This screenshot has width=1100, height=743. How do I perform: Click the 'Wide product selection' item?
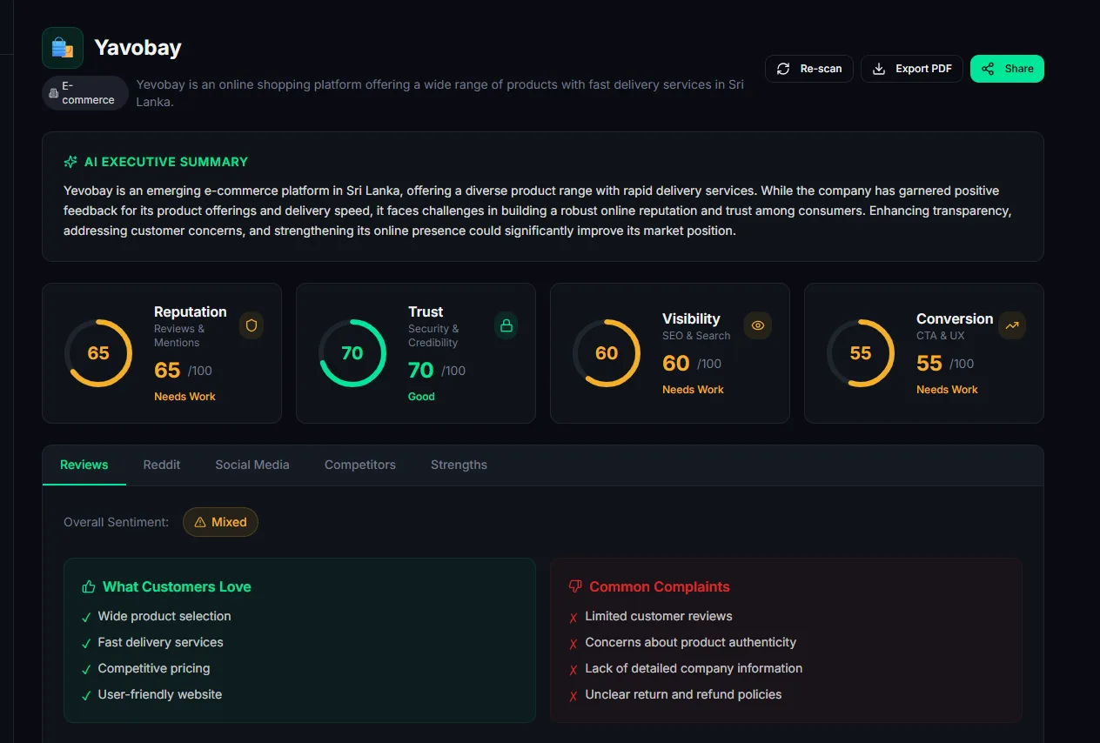click(164, 616)
